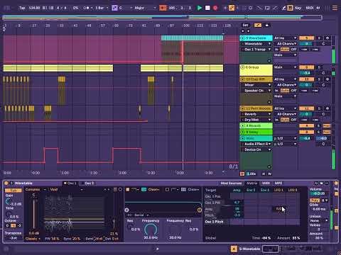341x255 pixels.
Task: Open the Complex wavetable category dropdown
Action: [x=36, y=189]
